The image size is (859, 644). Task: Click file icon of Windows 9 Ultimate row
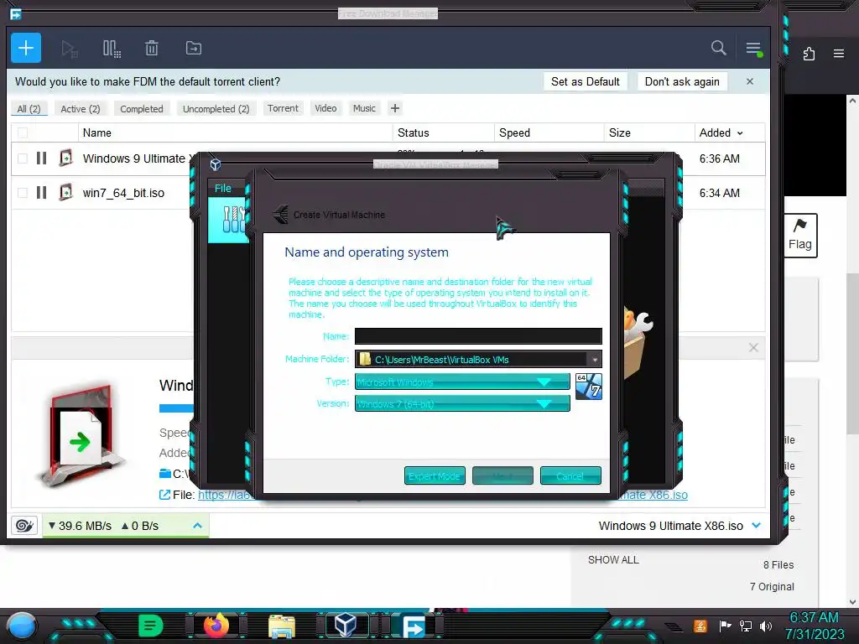(65, 158)
